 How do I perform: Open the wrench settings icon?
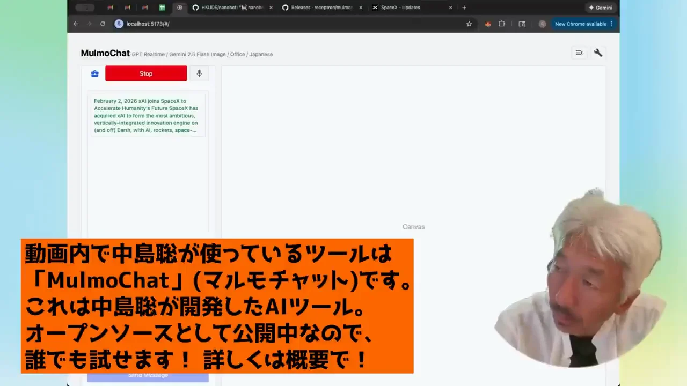pyautogui.click(x=598, y=53)
